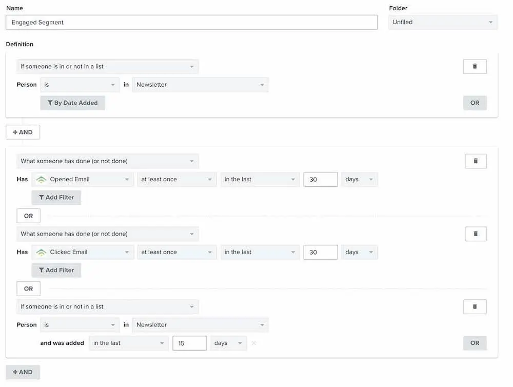Click By Date Added filter button
The image size is (513, 387).
[x=73, y=103]
